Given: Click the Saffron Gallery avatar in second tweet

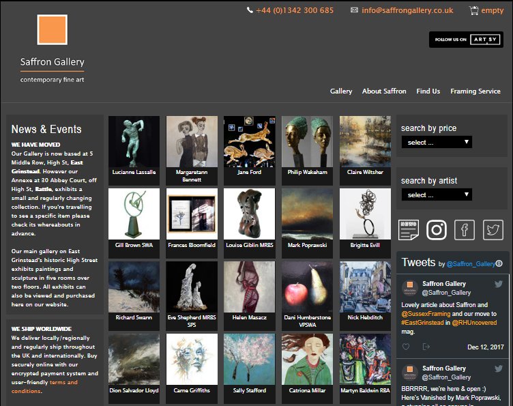Looking at the screenshot, I should click(x=409, y=373).
